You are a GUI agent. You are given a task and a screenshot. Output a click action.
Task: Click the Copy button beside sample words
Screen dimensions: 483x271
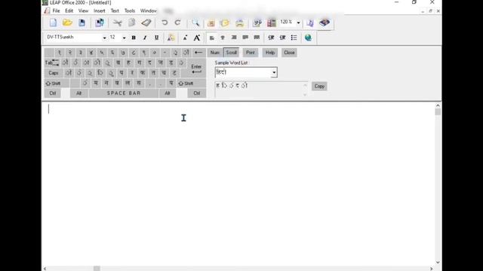tap(319, 87)
